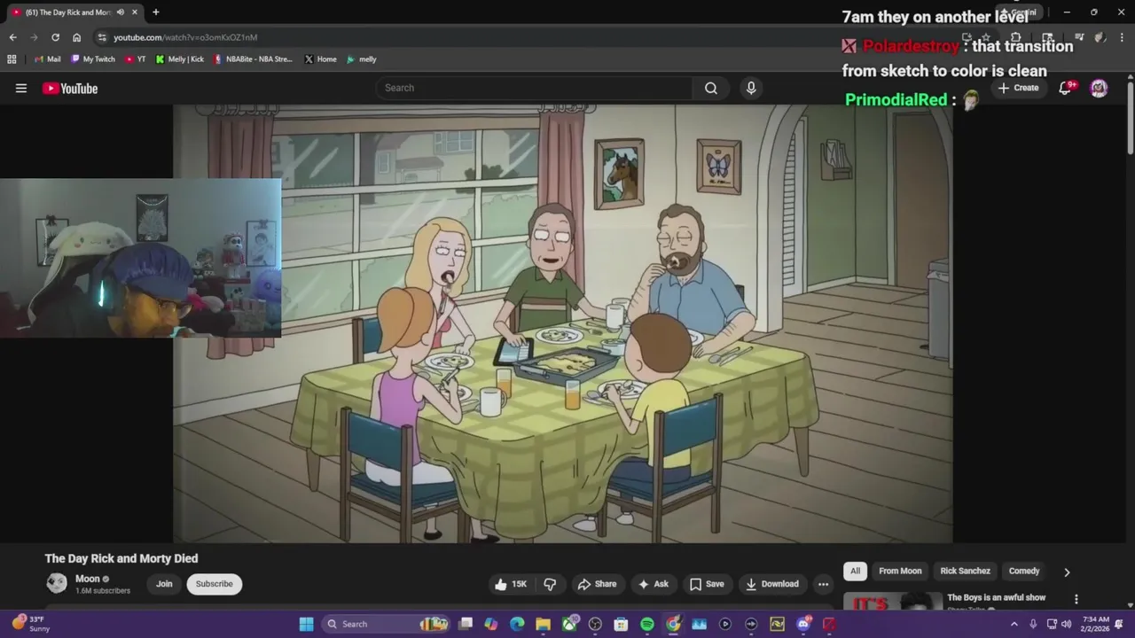The width and height of the screenshot is (1135, 638).
Task: Open the Mail bookmark
Action: (x=48, y=59)
